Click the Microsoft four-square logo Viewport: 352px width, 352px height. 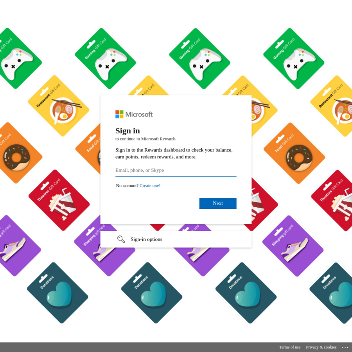pos(119,114)
